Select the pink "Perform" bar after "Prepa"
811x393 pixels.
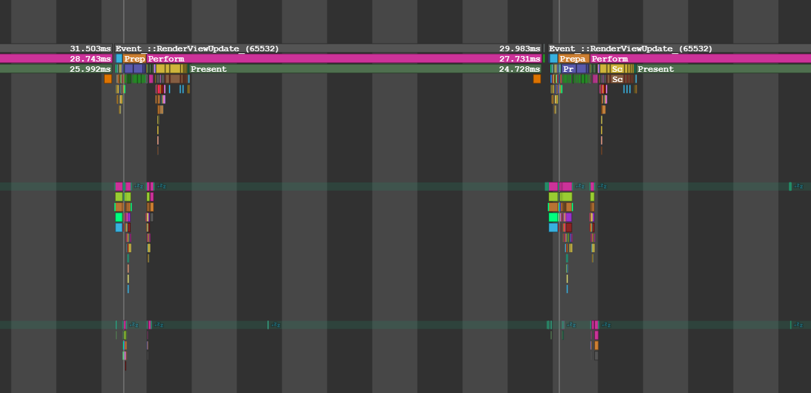tap(701, 59)
